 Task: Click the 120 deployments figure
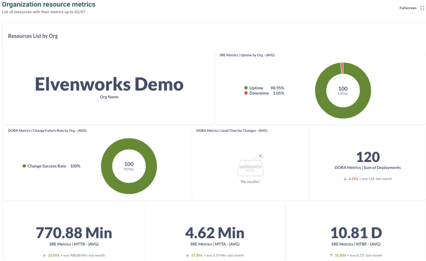pos(368,157)
